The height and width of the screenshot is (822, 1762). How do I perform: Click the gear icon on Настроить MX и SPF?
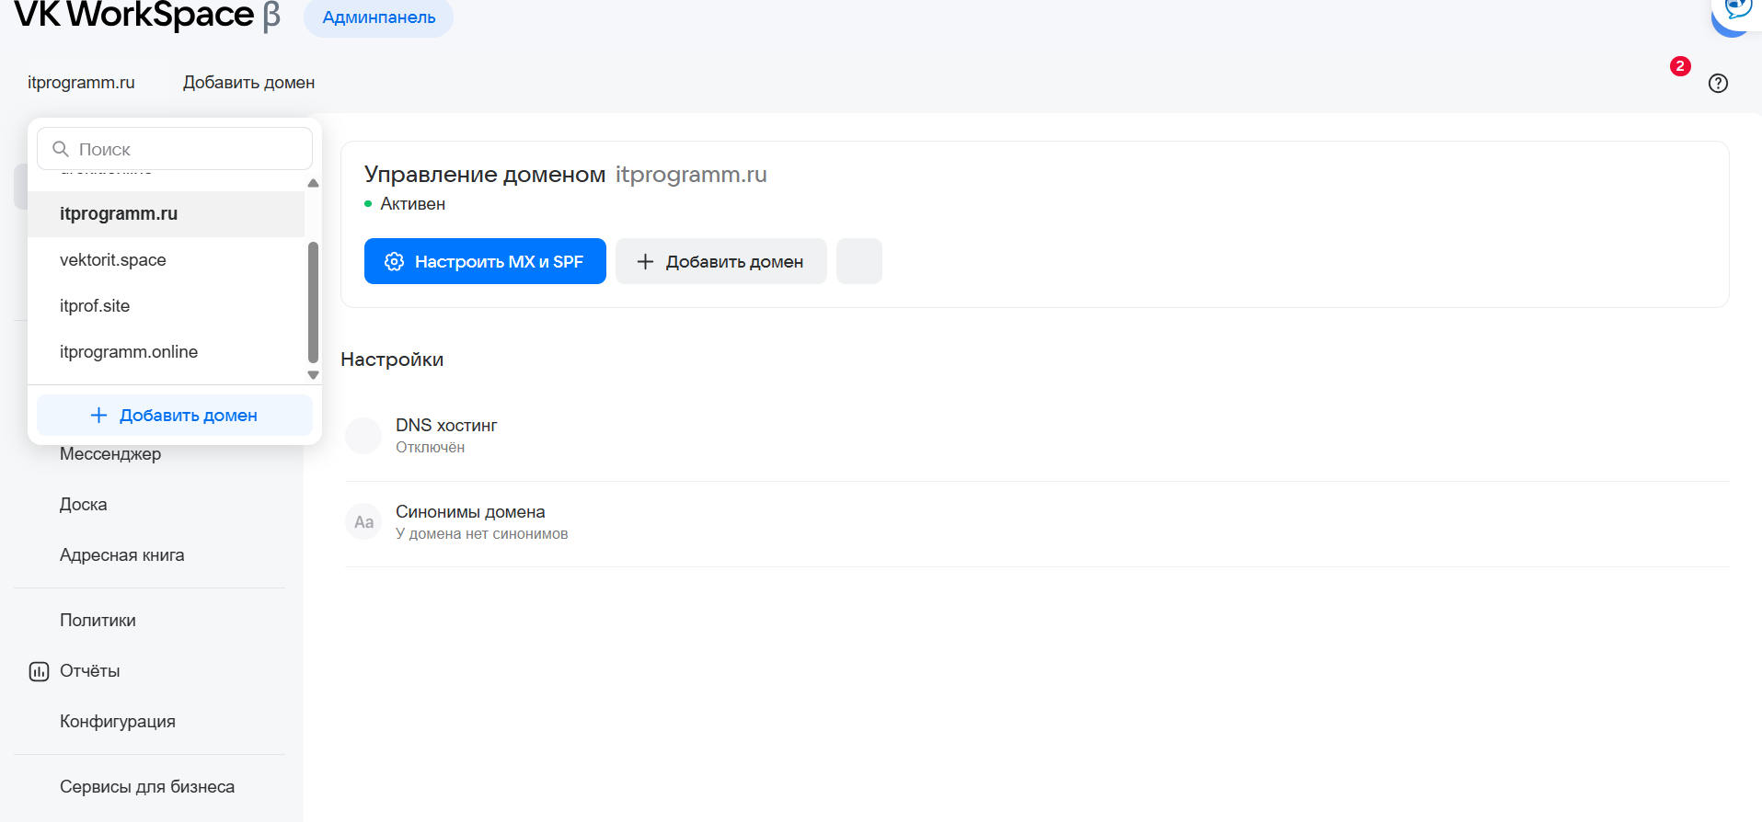[394, 261]
